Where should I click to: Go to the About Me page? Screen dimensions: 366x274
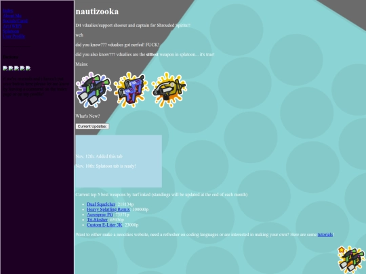click(12, 16)
